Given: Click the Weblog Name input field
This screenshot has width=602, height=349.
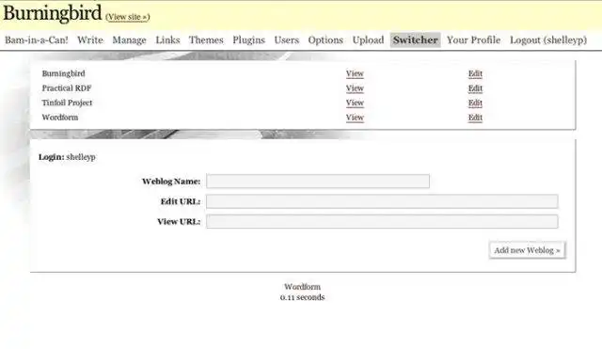Looking at the screenshot, I should click(x=318, y=182).
